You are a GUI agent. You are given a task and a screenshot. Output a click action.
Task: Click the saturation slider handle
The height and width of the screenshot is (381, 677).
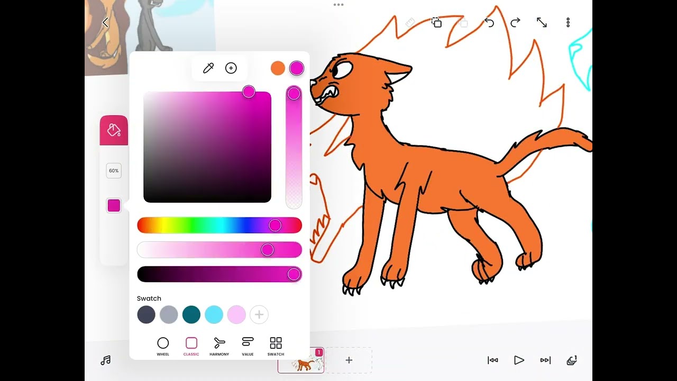click(268, 250)
